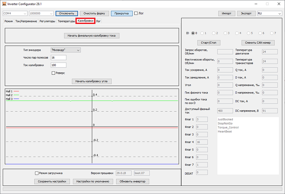Screen dimensions: 285x194
Task: Enable the Лог checkbox
Action: pos(136,14)
